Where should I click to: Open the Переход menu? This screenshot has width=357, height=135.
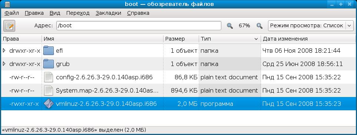(77, 13)
